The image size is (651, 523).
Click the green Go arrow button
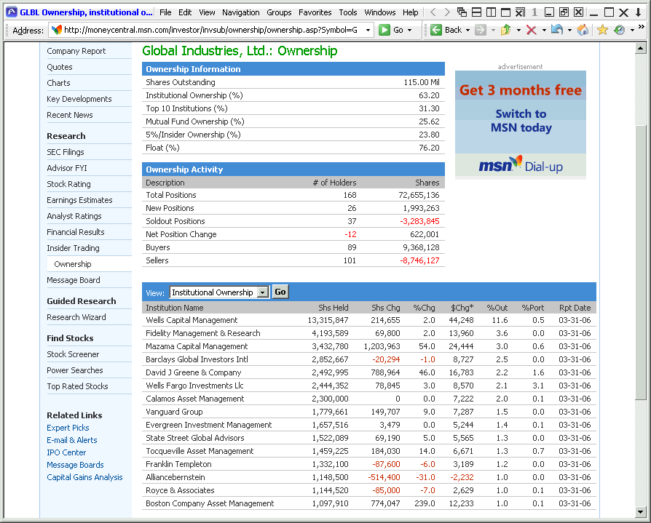(x=384, y=30)
